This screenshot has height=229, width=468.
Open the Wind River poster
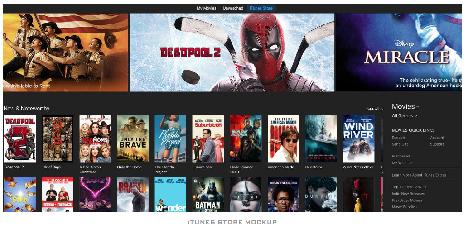358,139
